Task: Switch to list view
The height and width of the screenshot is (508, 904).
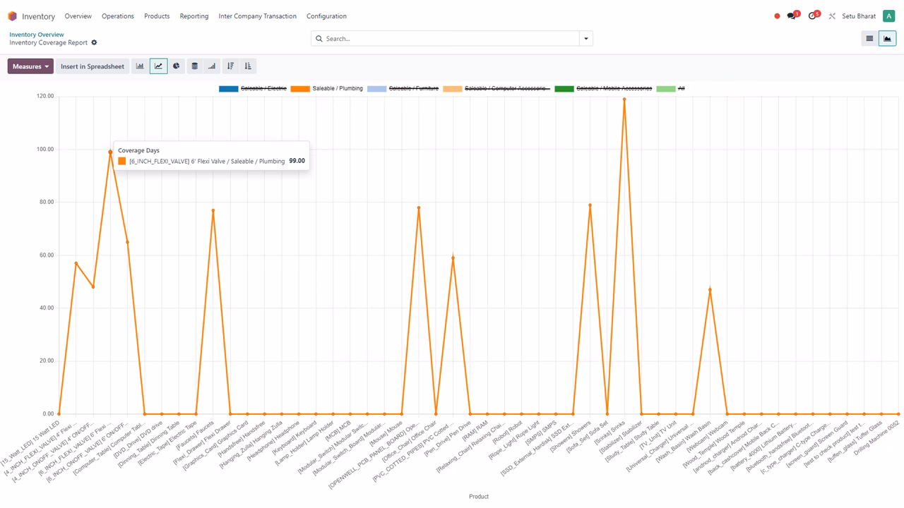Action: (869, 39)
